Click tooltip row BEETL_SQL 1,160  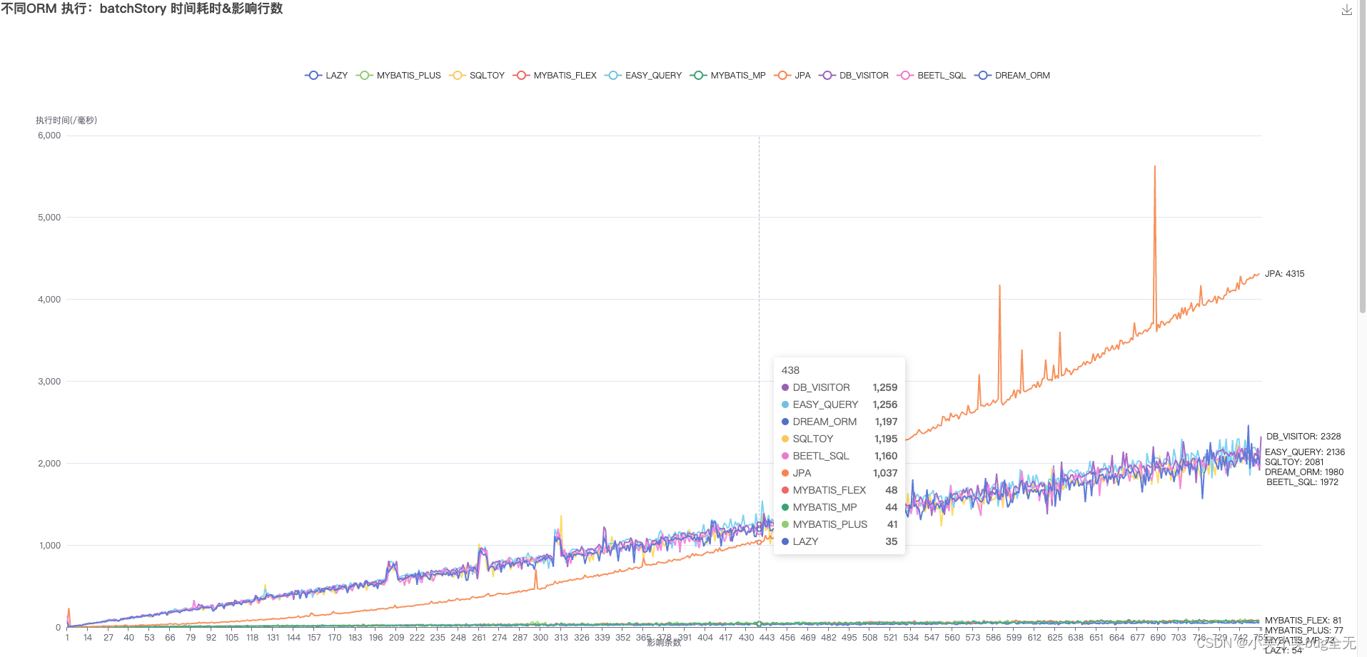click(x=839, y=456)
